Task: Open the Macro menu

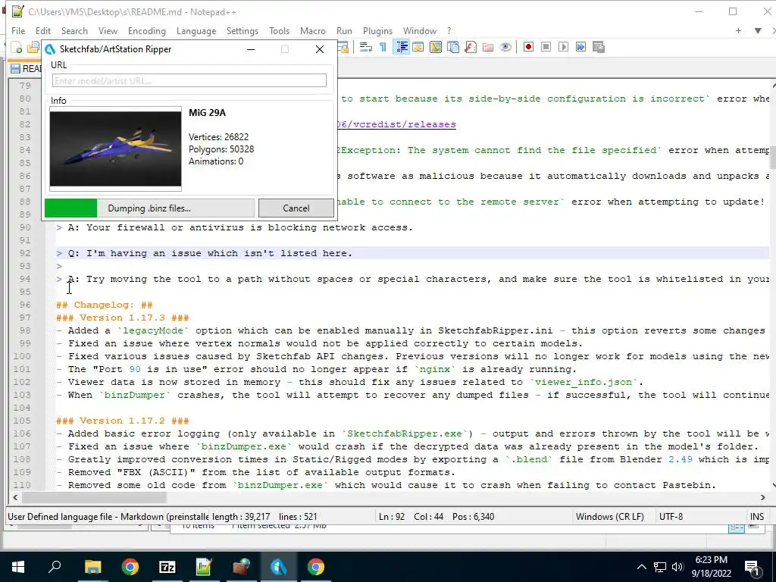Action: pos(313,30)
